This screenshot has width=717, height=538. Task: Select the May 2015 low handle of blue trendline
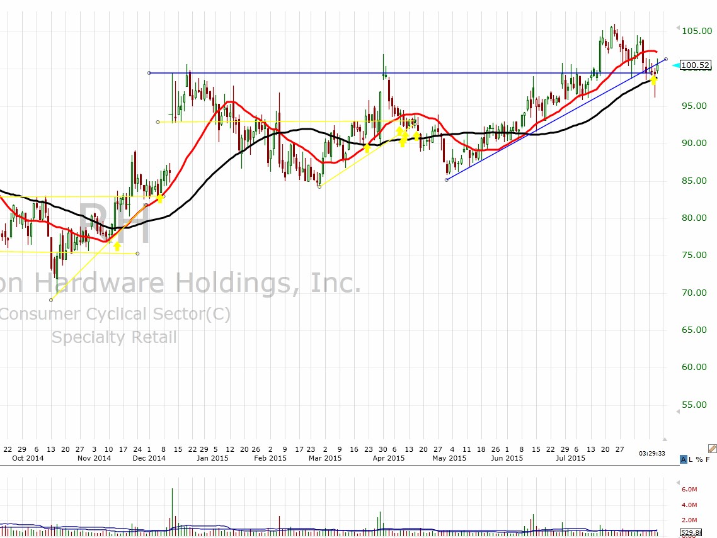pyautogui.click(x=447, y=180)
